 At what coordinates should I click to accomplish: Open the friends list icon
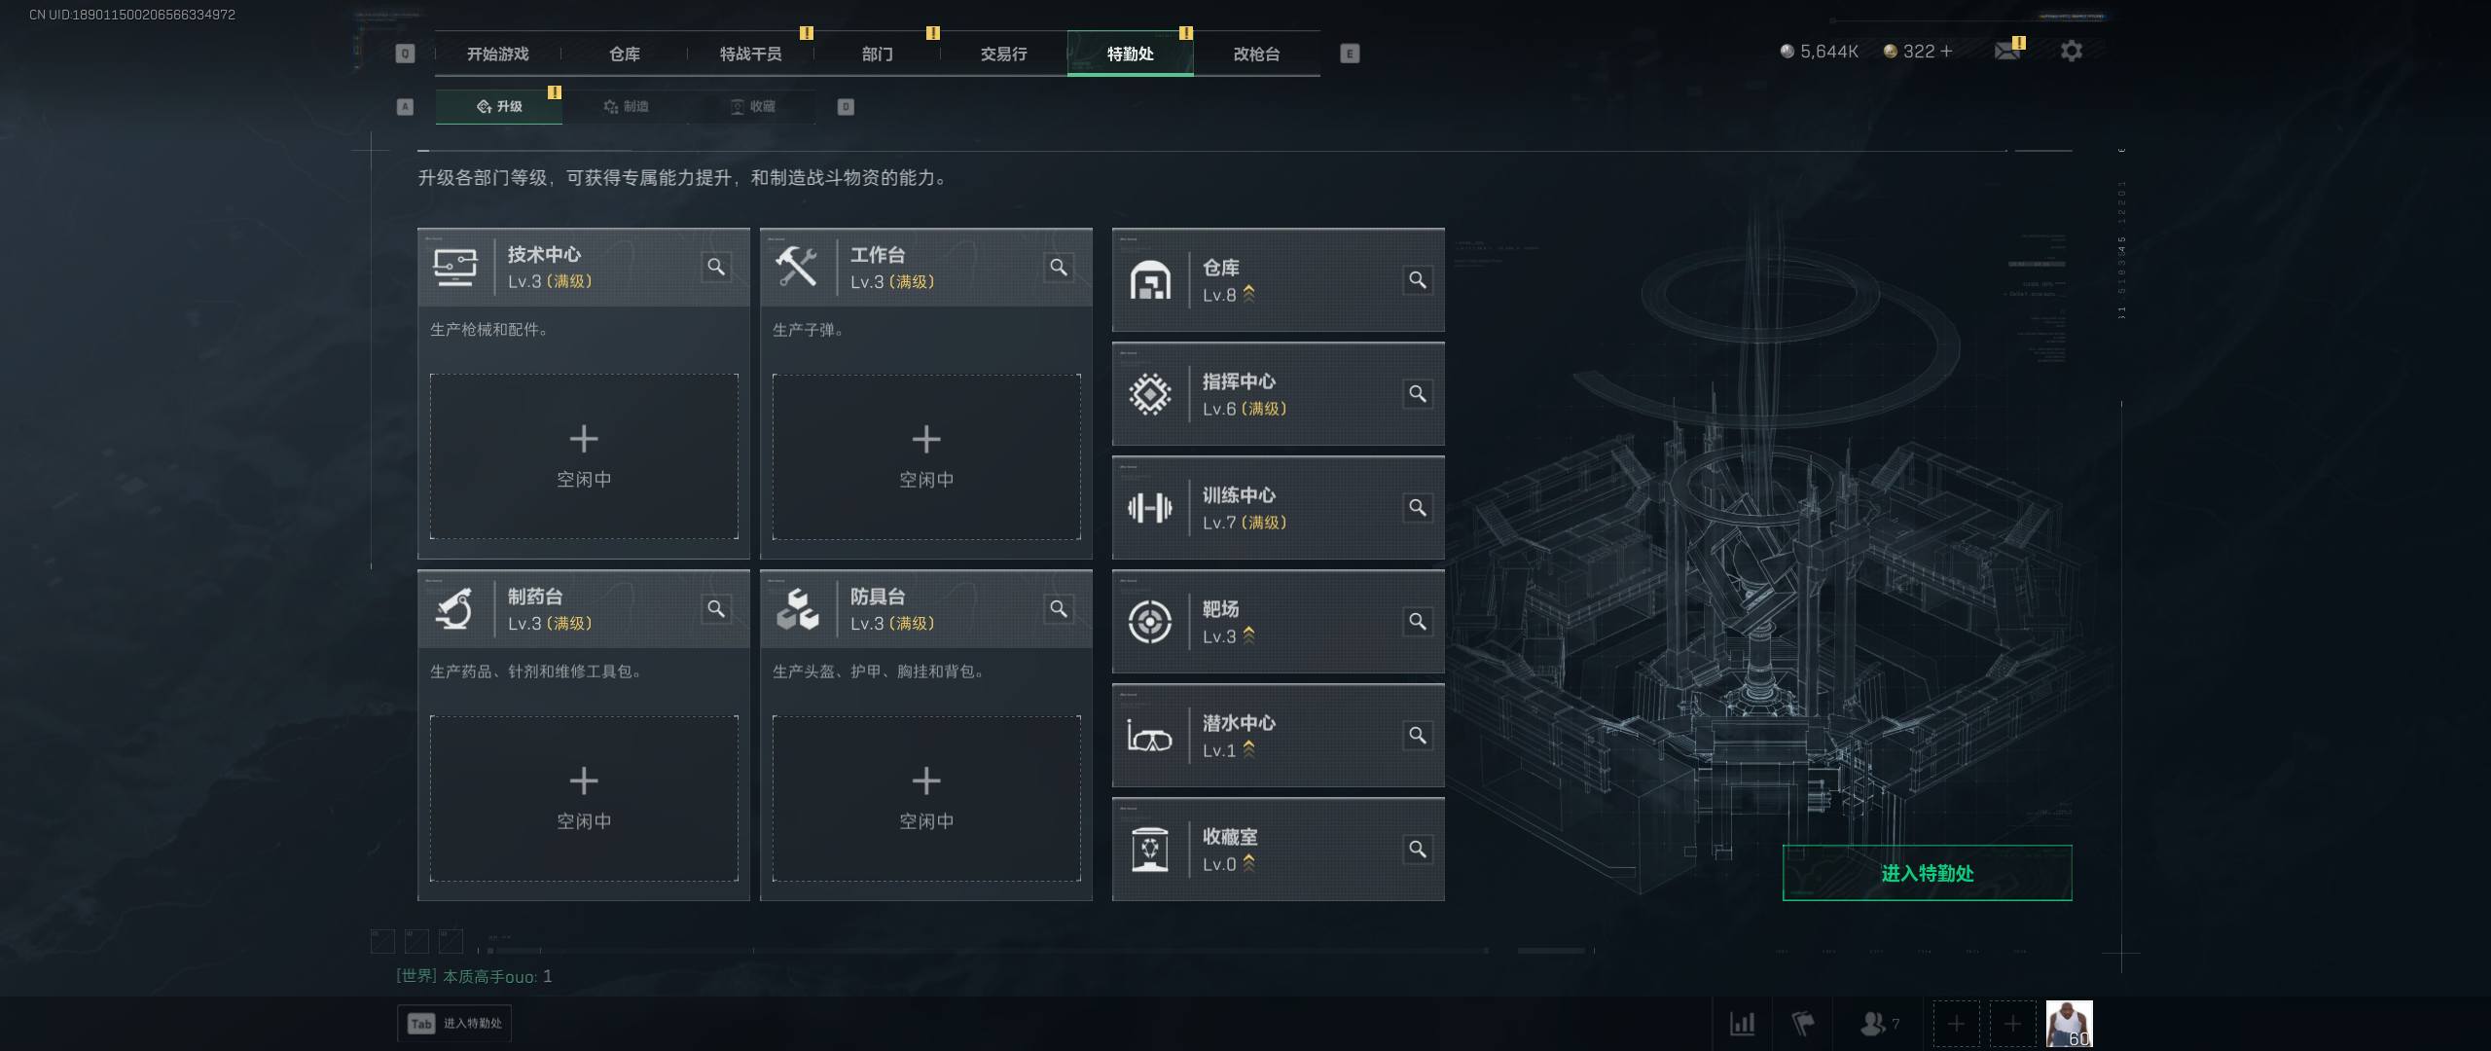click(x=1873, y=1024)
